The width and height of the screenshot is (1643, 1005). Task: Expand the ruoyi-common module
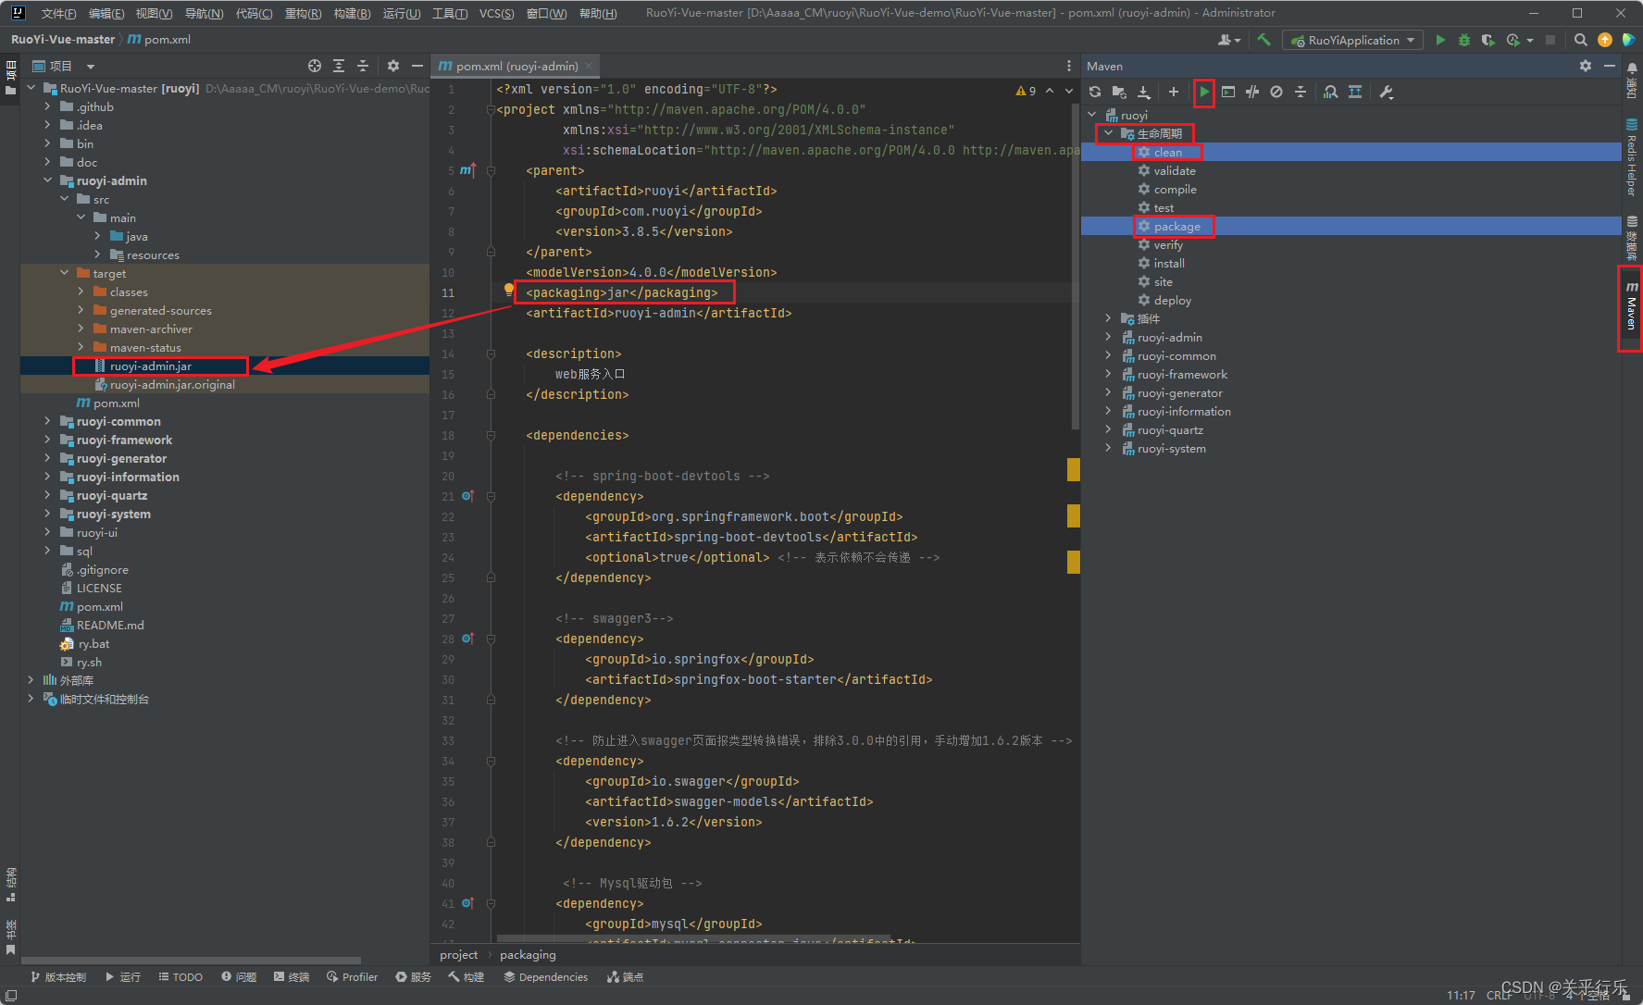[x=47, y=421]
